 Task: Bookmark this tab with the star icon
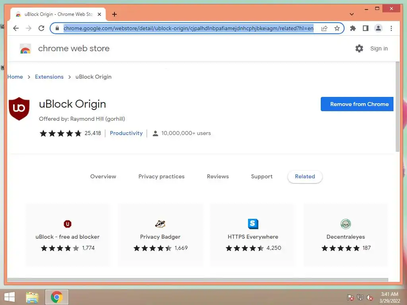point(337,28)
